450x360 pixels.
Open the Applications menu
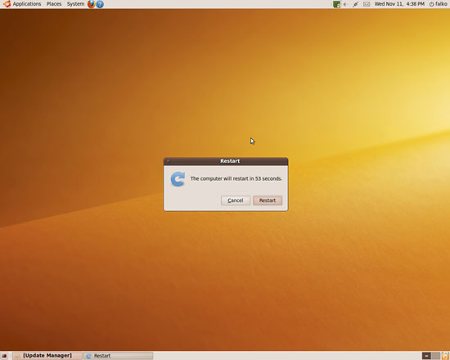pyautogui.click(x=27, y=4)
